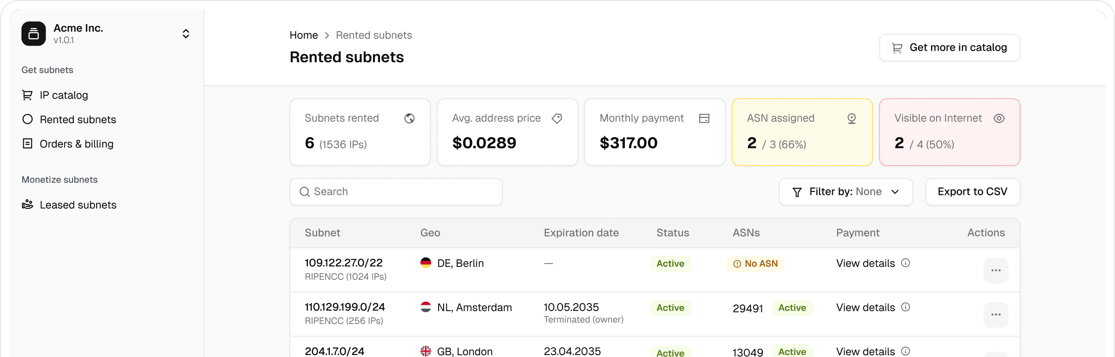Export the table to CSV
This screenshot has height=357, width=1115.
point(972,192)
